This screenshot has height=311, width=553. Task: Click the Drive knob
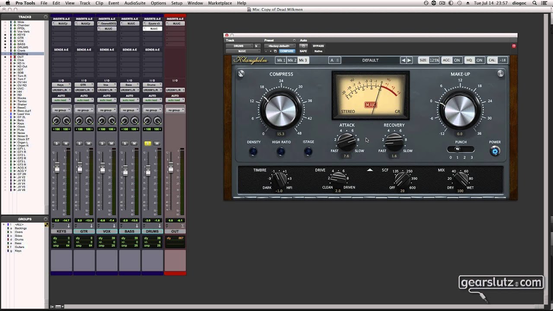pos(338,178)
